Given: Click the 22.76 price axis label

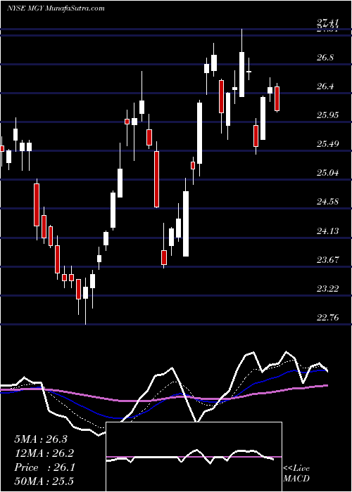Looking at the screenshot, I should 329,318.
